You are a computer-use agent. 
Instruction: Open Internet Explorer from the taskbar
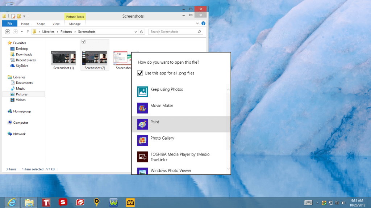click(12, 203)
